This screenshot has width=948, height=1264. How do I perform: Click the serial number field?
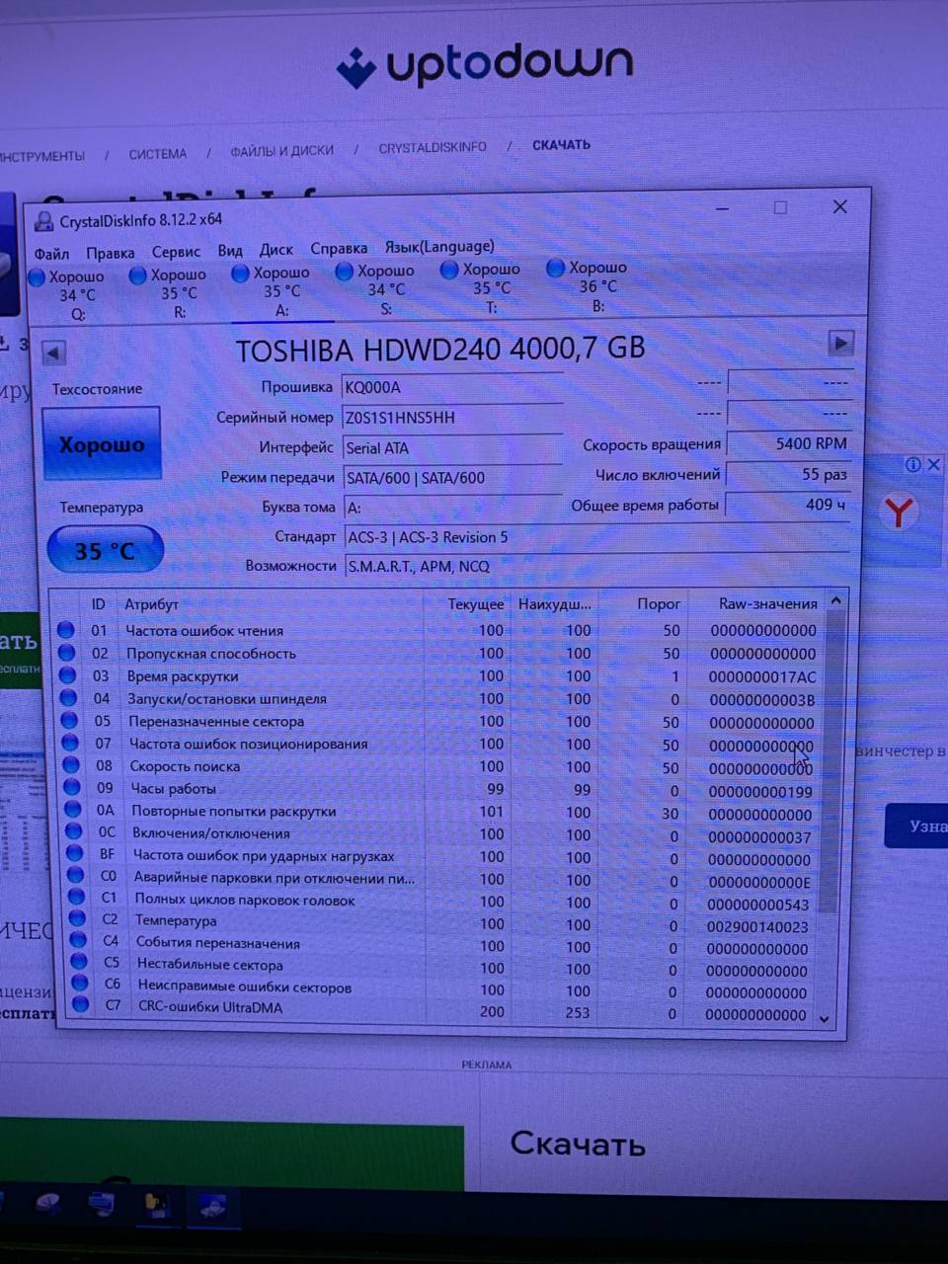(x=452, y=417)
